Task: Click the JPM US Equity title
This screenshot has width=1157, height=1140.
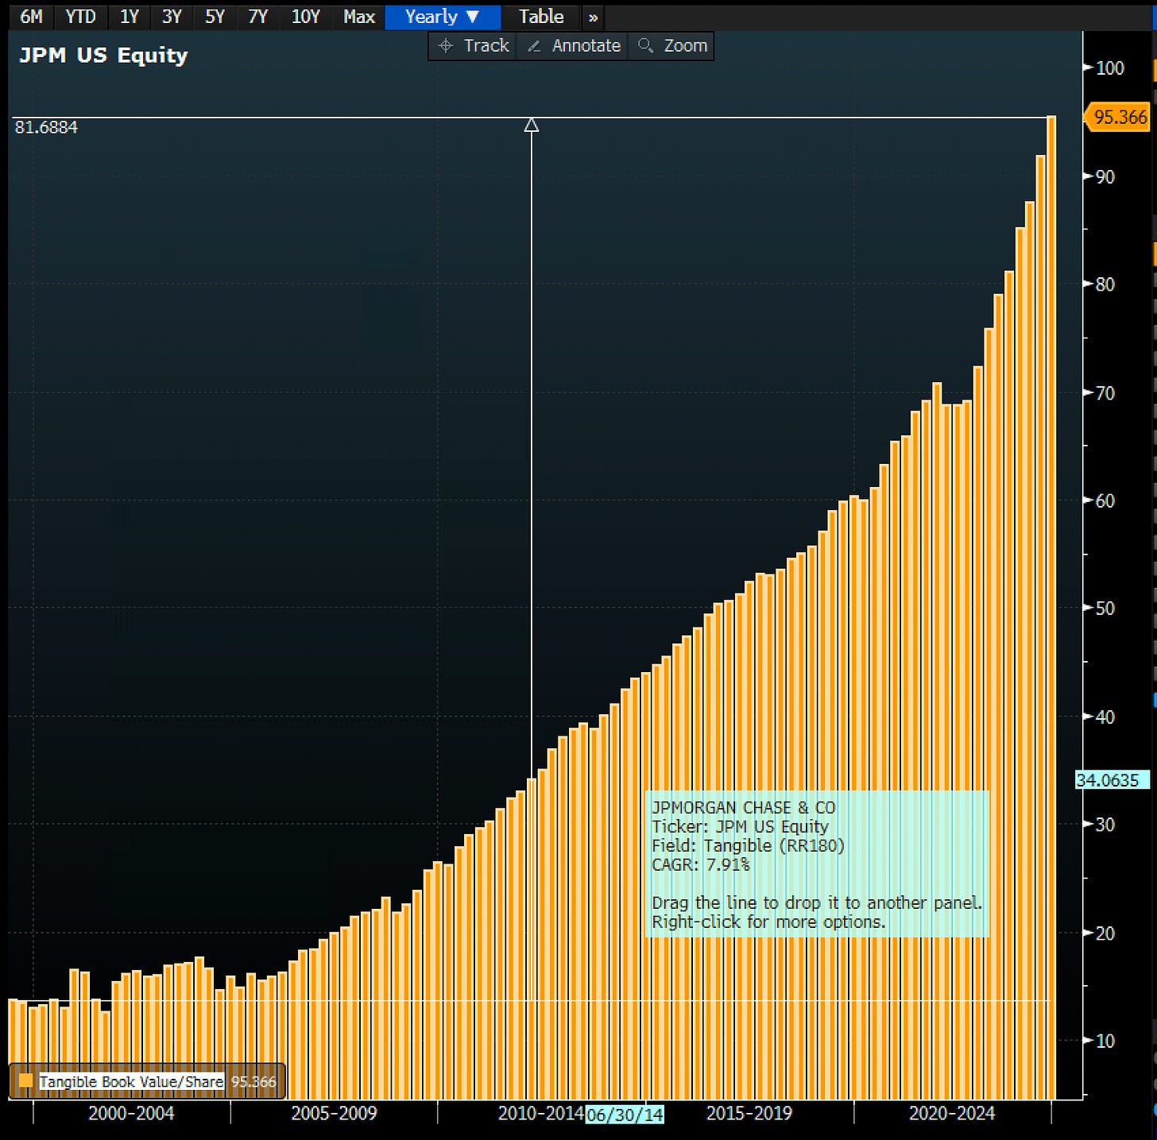Action: 103,55
